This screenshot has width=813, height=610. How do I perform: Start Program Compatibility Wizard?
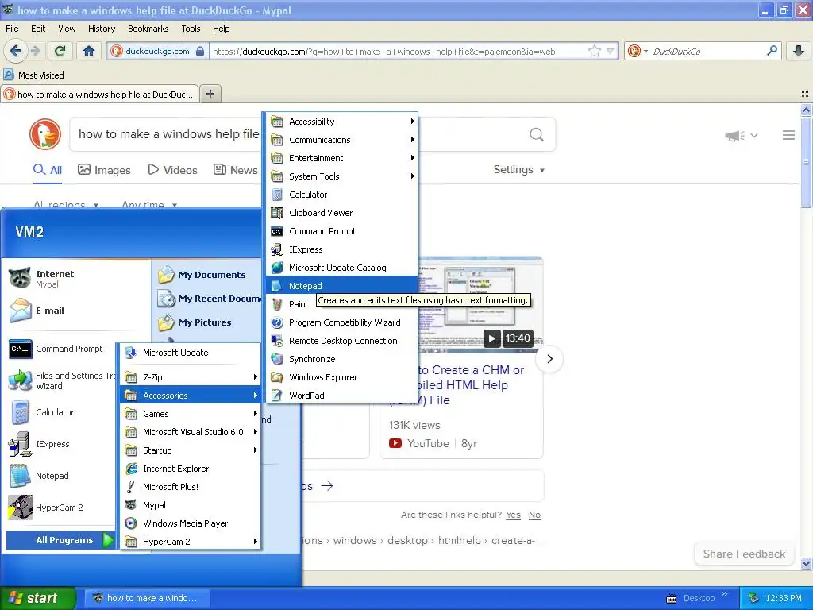coord(343,322)
